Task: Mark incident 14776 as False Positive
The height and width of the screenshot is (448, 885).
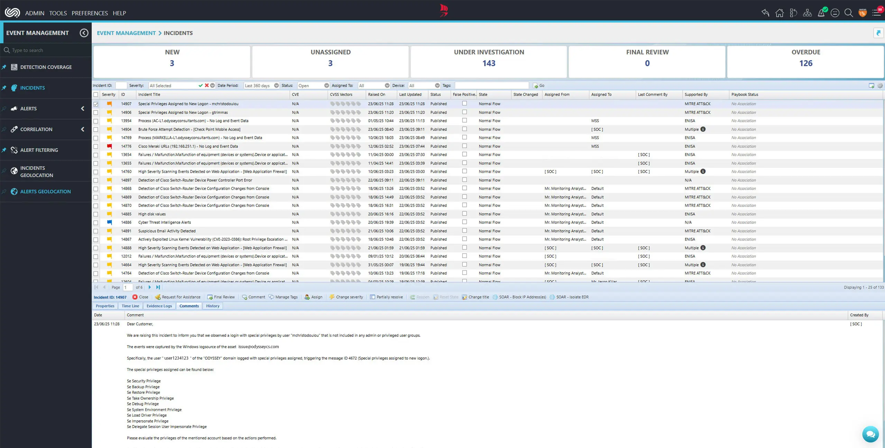Action: click(464, 146)
